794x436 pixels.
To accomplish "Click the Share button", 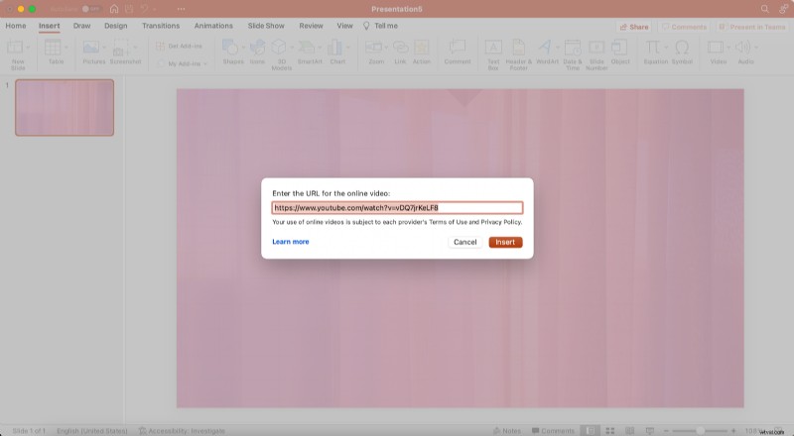I will pos(634,27).
